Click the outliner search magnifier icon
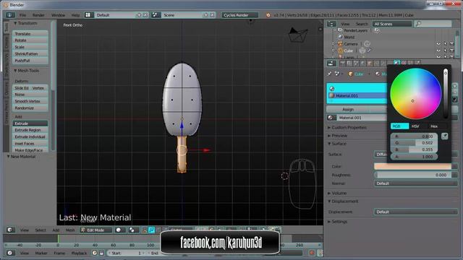This screenshot has width=463, height=260. pyautogui.click(x=418, y=24)
